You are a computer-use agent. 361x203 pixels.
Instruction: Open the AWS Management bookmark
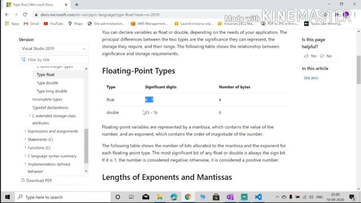[149, 24]
